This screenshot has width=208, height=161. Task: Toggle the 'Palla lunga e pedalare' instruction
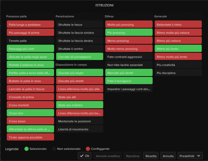coord(30,24)
